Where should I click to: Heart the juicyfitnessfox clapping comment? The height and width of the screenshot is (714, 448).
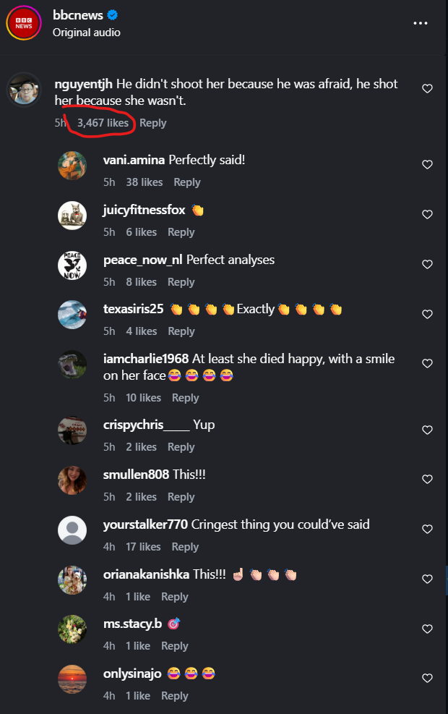pos(427,215)
